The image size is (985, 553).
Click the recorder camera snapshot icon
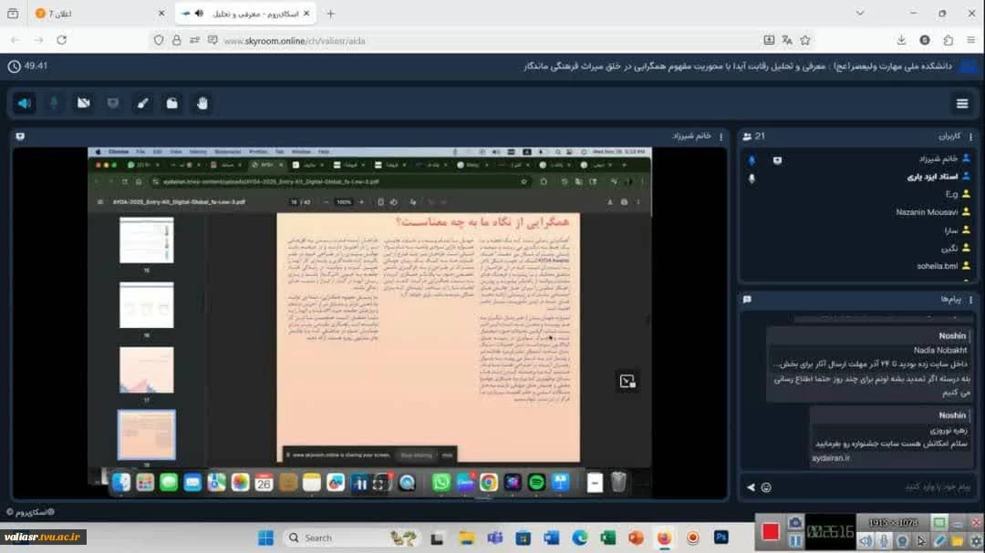(x=794, y=522)
